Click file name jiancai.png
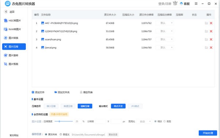Screen dimensions: 220x138 51,47
